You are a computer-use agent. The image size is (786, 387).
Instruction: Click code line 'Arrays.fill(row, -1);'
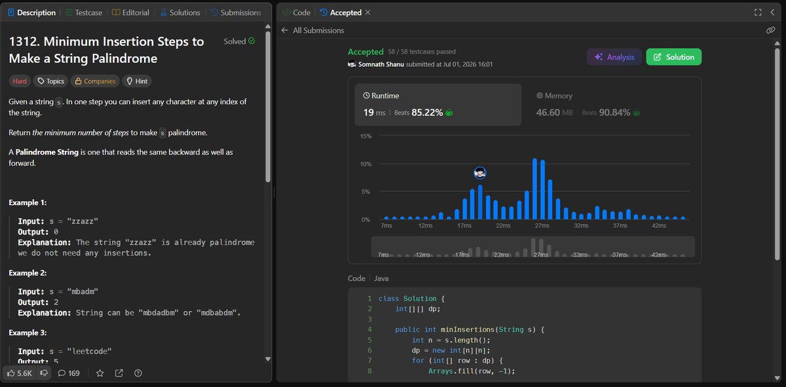pyautogui.click(x=472, y=371)
